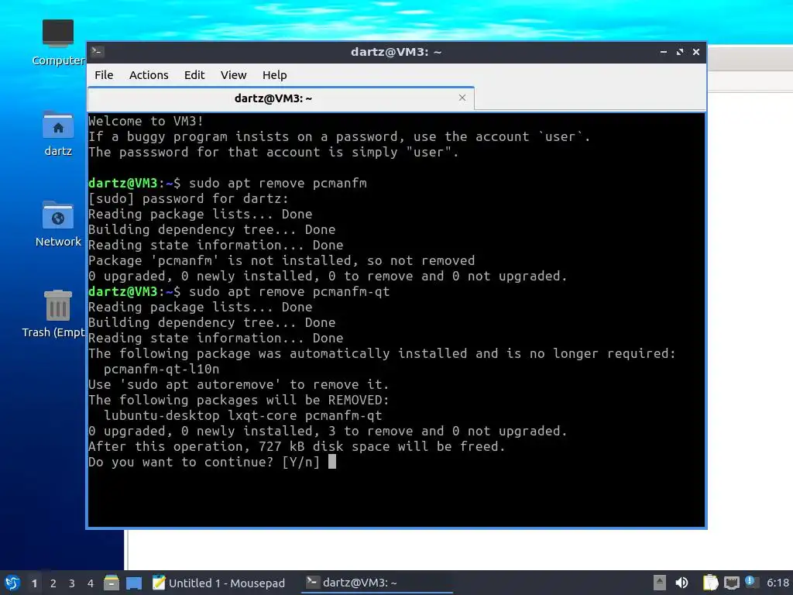Open the Help menu

[x=275, y=75]
